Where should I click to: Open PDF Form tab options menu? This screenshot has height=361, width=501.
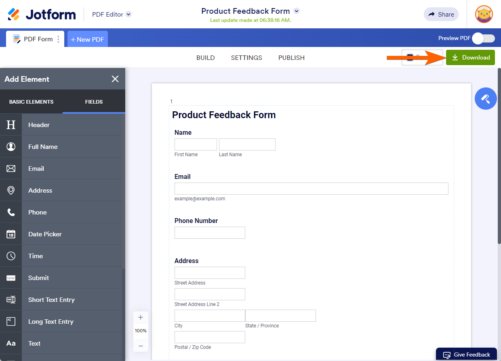(59, 39)
